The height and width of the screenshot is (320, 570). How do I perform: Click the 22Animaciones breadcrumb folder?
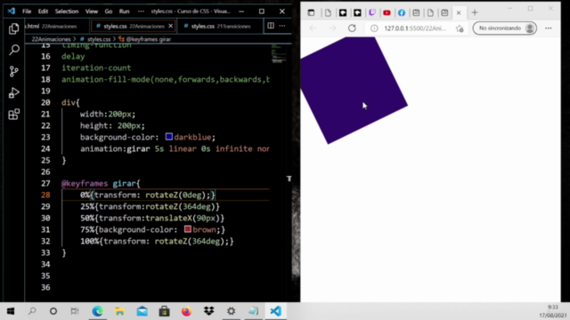51,39
